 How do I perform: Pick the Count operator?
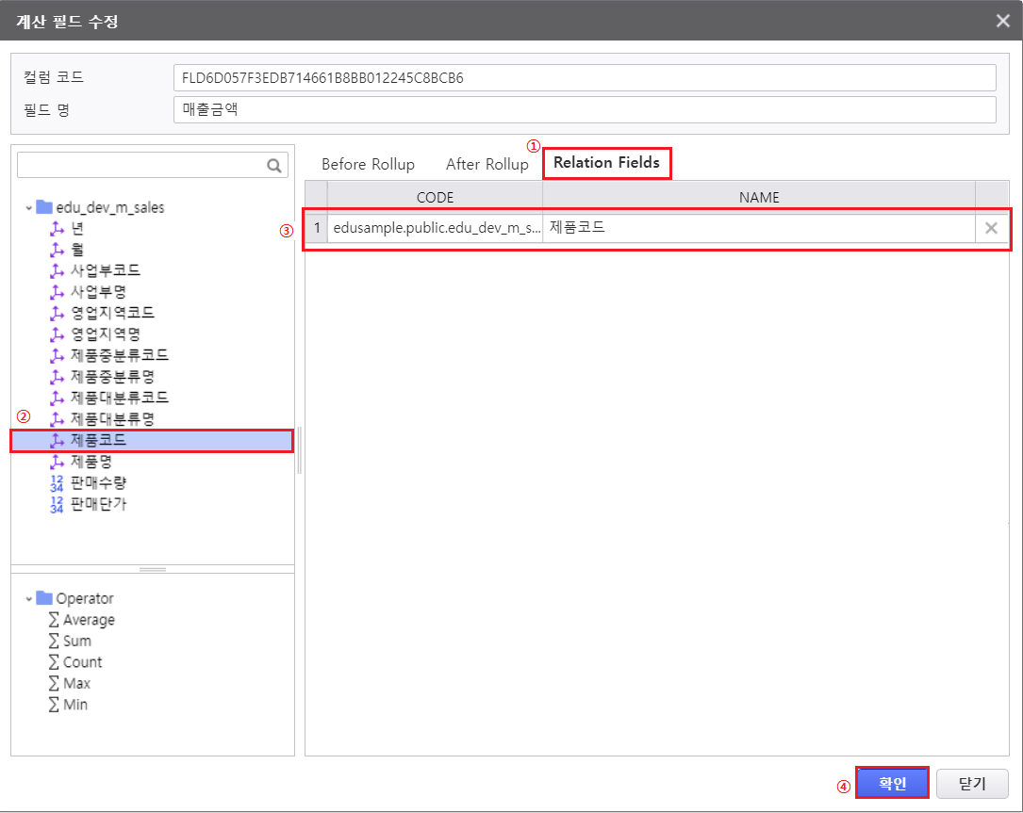[82, 662]
